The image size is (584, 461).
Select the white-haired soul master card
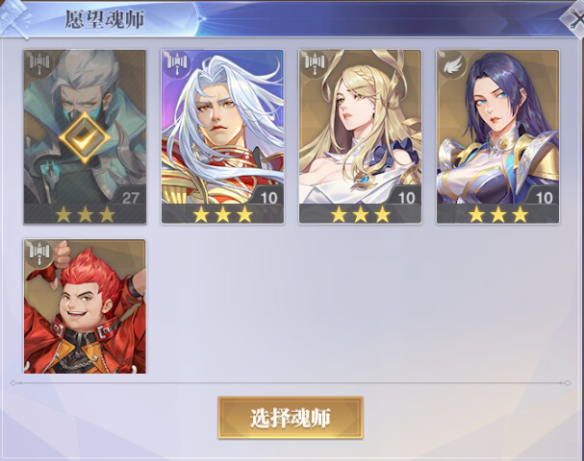(222, 136)
